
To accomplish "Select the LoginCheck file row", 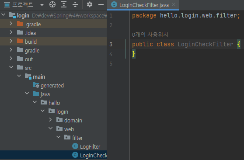I will 53,155.
